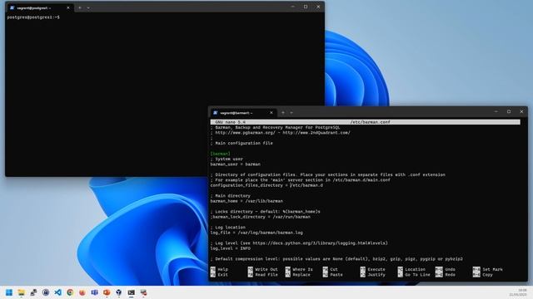Viewport: 533px width, 299px height.
Task: Open PowerPoint from the taskbar
Action: 107,292
